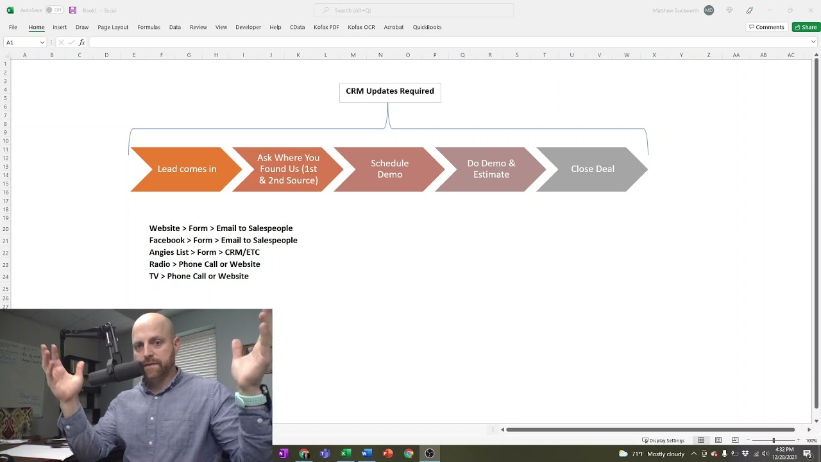The width and height of the screenshot is (821, 462).
Task: Open the Review ribbon tab
Action: click(x=198, y=27)
